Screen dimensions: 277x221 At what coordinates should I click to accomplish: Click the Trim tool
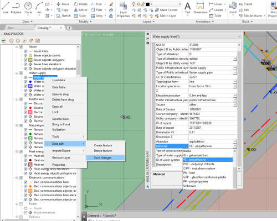pyautogui.click(x=96, y=4)
